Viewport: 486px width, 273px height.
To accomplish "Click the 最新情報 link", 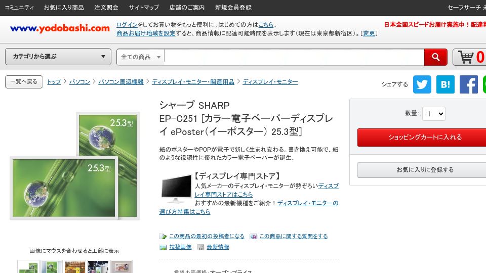I will [218, 247].
